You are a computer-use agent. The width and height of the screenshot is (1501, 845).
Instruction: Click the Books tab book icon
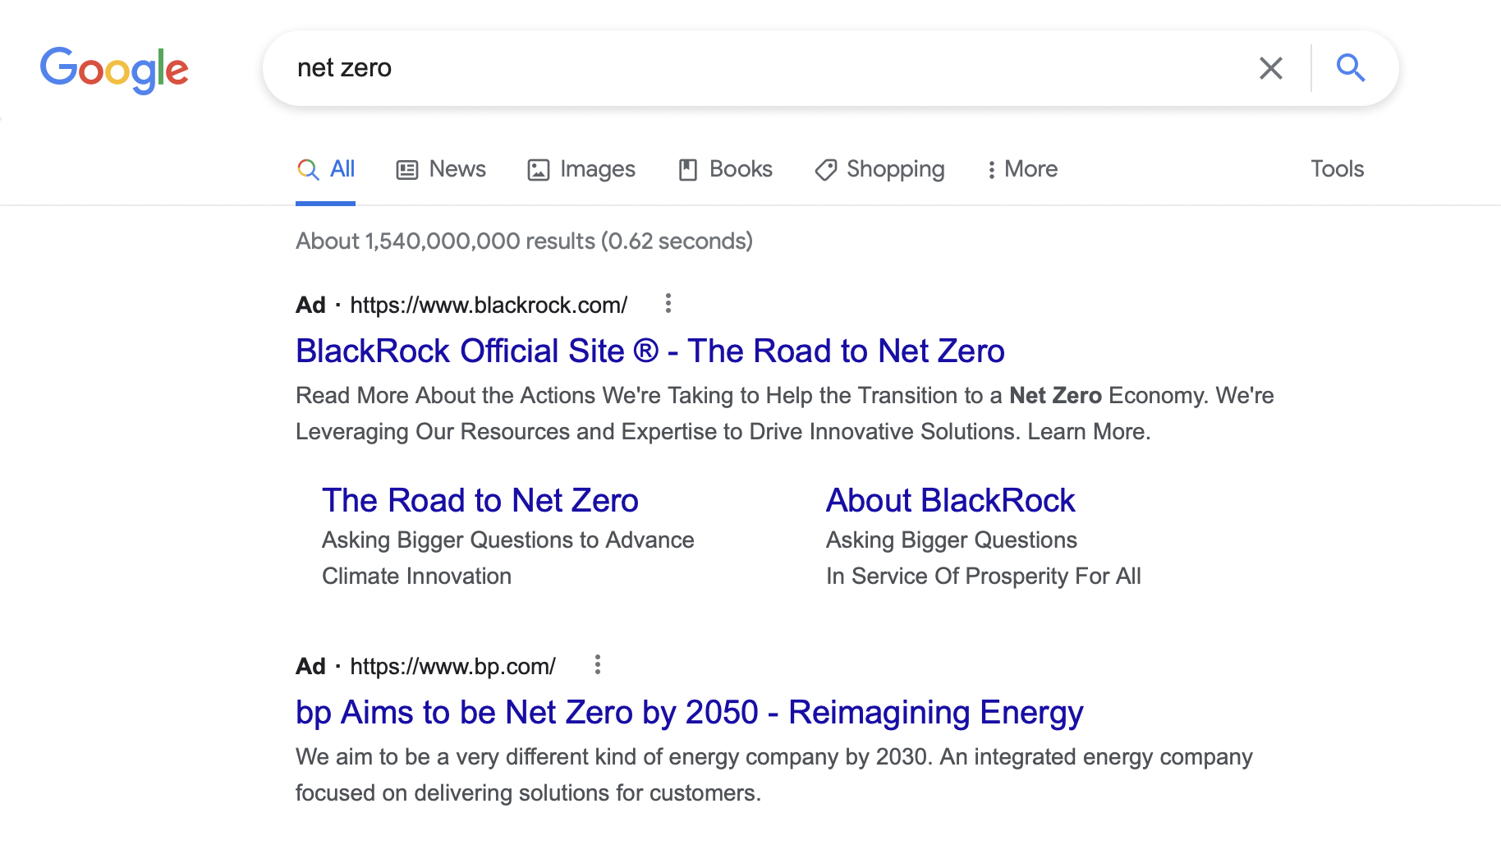687,170
